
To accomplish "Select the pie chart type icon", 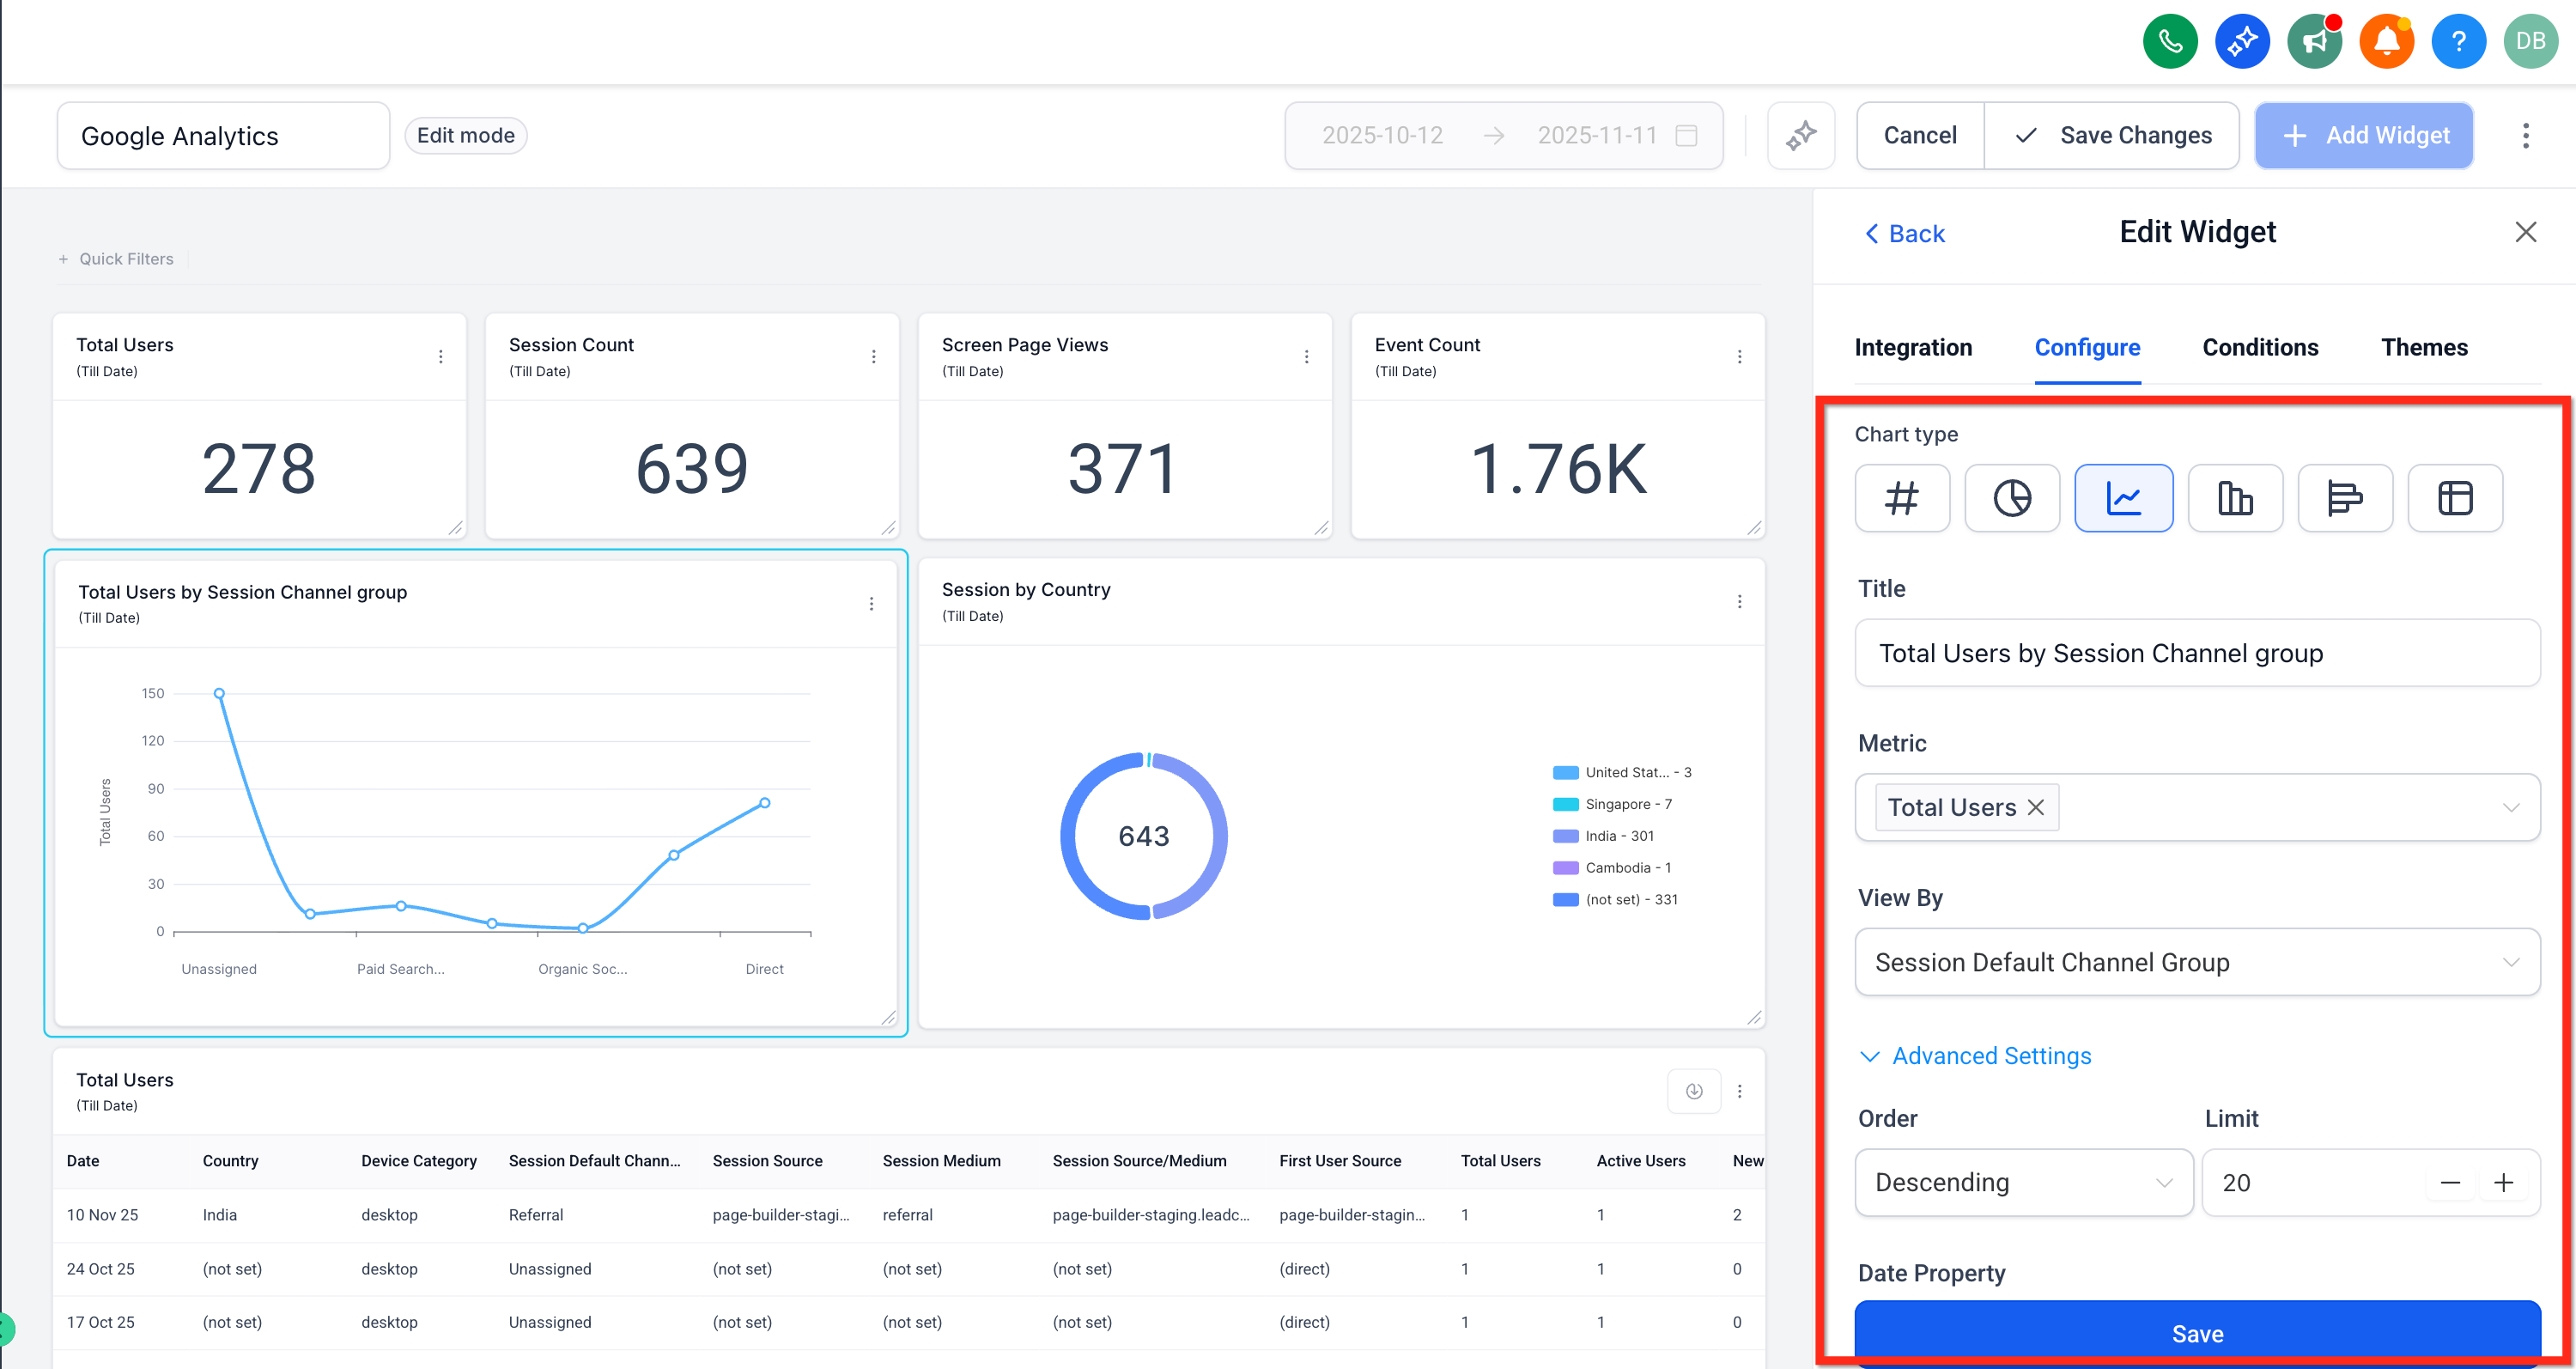I will (2011, 498).
